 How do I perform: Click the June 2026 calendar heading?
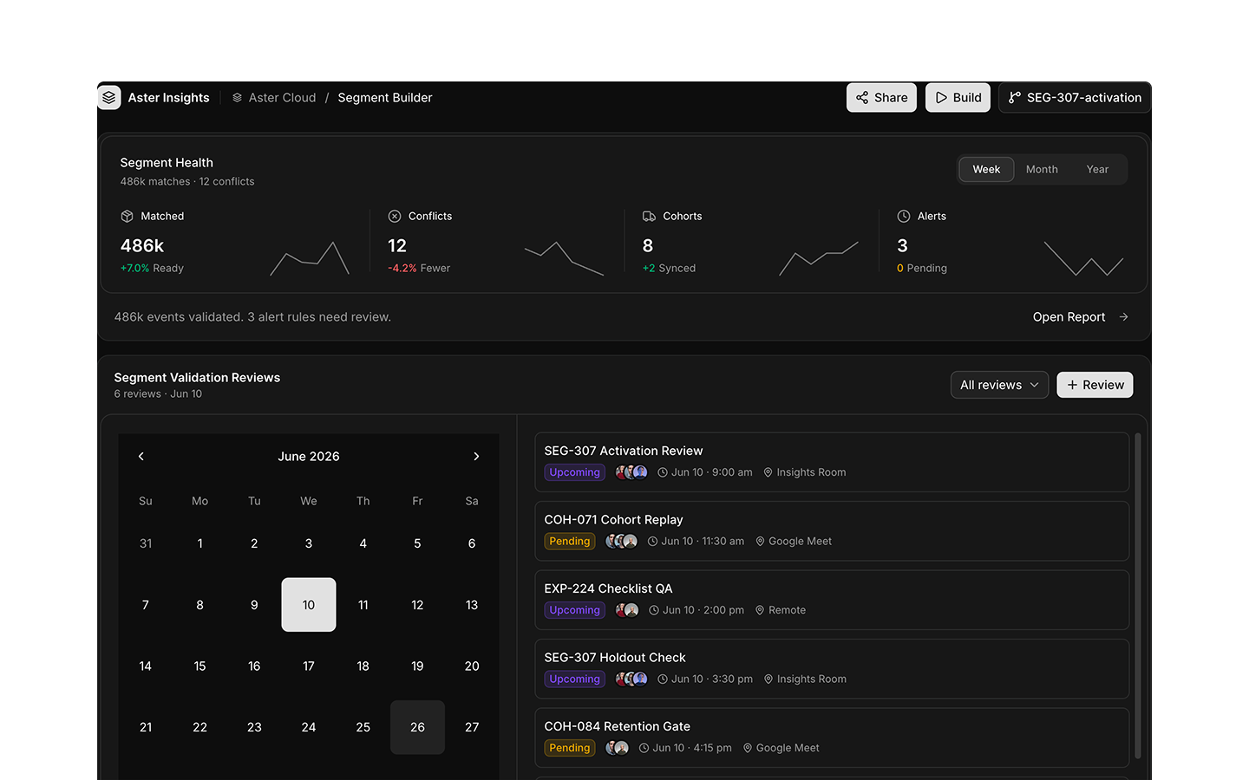pos(309,457)
